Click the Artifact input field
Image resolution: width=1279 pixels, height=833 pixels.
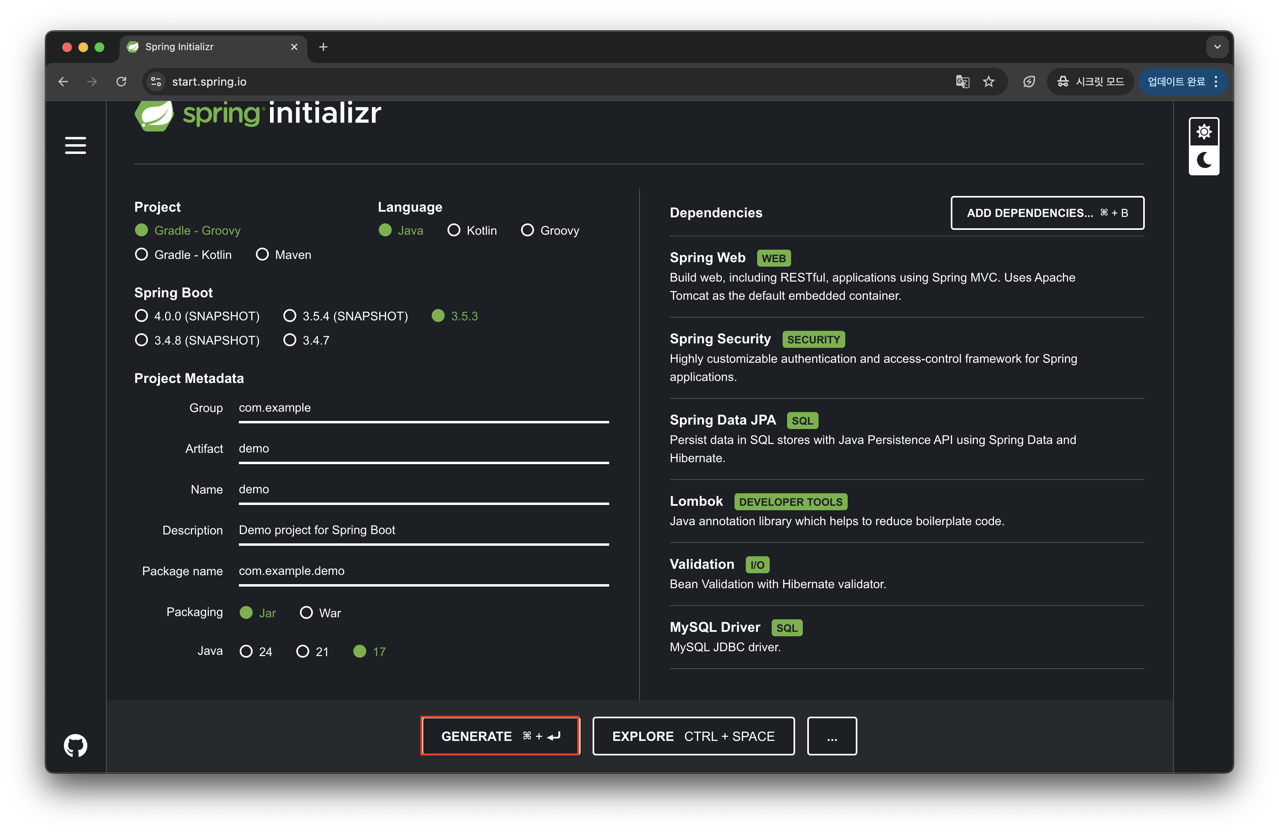(x=423, y=448)
